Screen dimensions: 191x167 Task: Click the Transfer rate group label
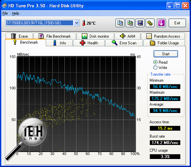coord(160,74)
